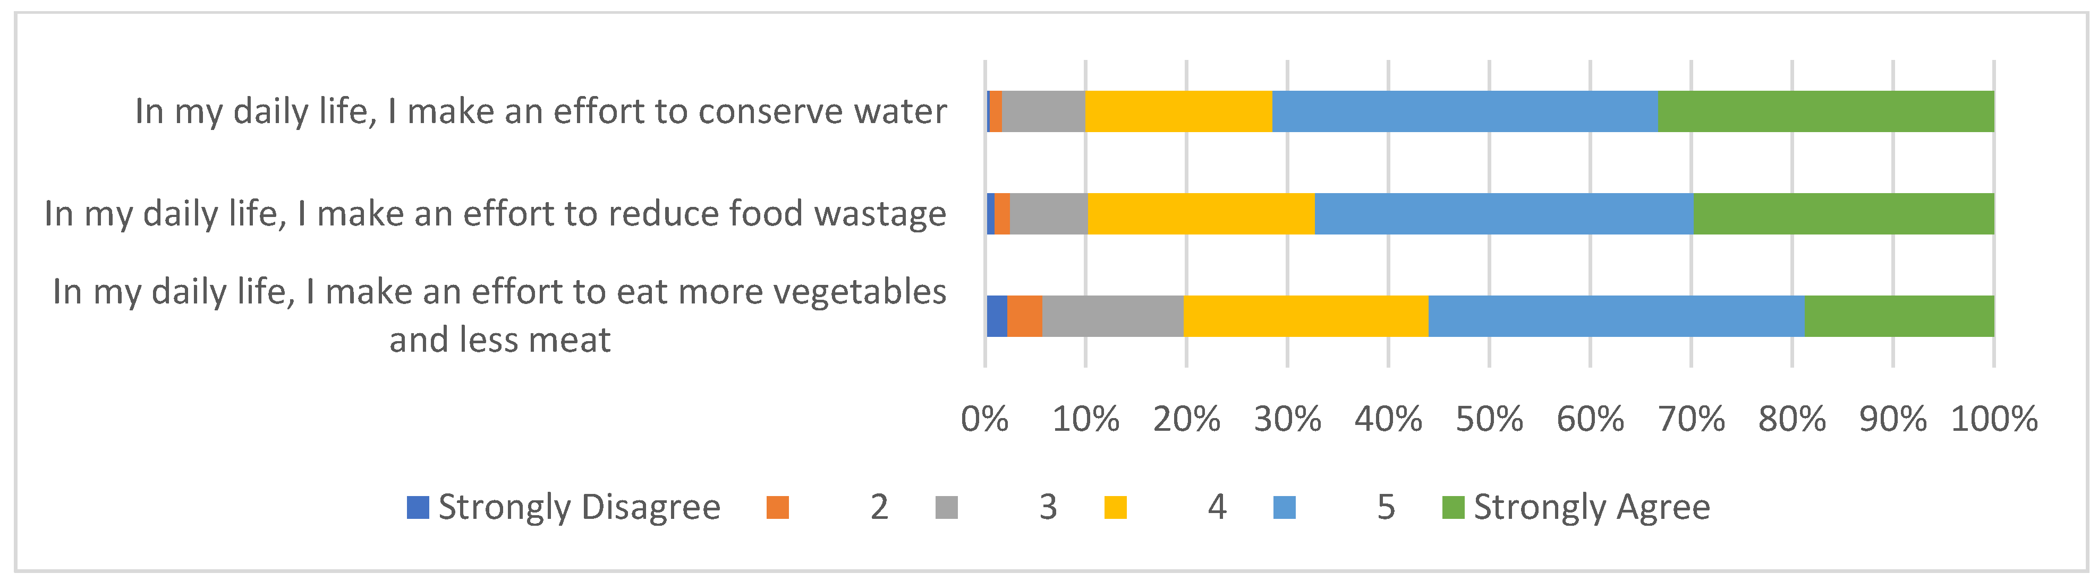
Task: Select the orange segment of the vegetables bar
Action: (1025, 316)
